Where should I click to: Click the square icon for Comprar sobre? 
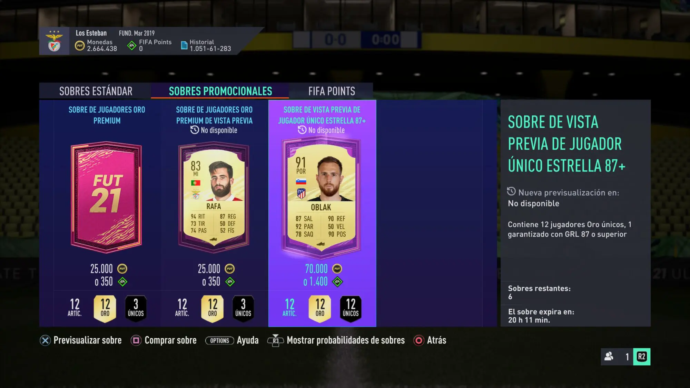point(136,340)
